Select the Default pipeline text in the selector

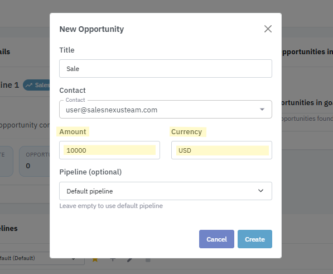90,191
